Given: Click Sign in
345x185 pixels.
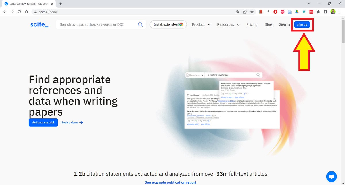Looking at the screenshot, I should [x=284, y=24].
